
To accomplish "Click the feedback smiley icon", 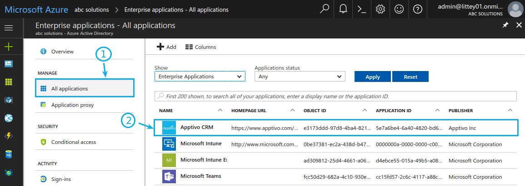I will [x=399, y=9].
